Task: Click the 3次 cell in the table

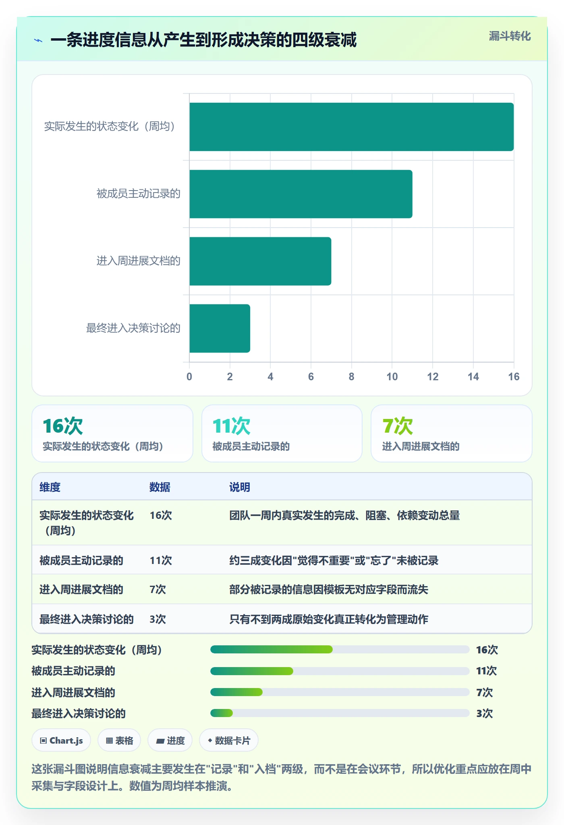Action: tap(158, 619)
